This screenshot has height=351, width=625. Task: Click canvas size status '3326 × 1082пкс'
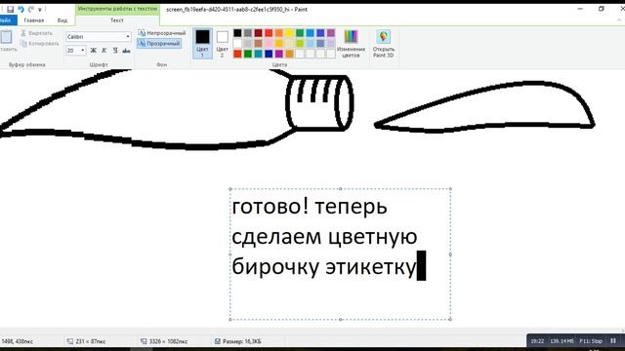click(168, 341)
